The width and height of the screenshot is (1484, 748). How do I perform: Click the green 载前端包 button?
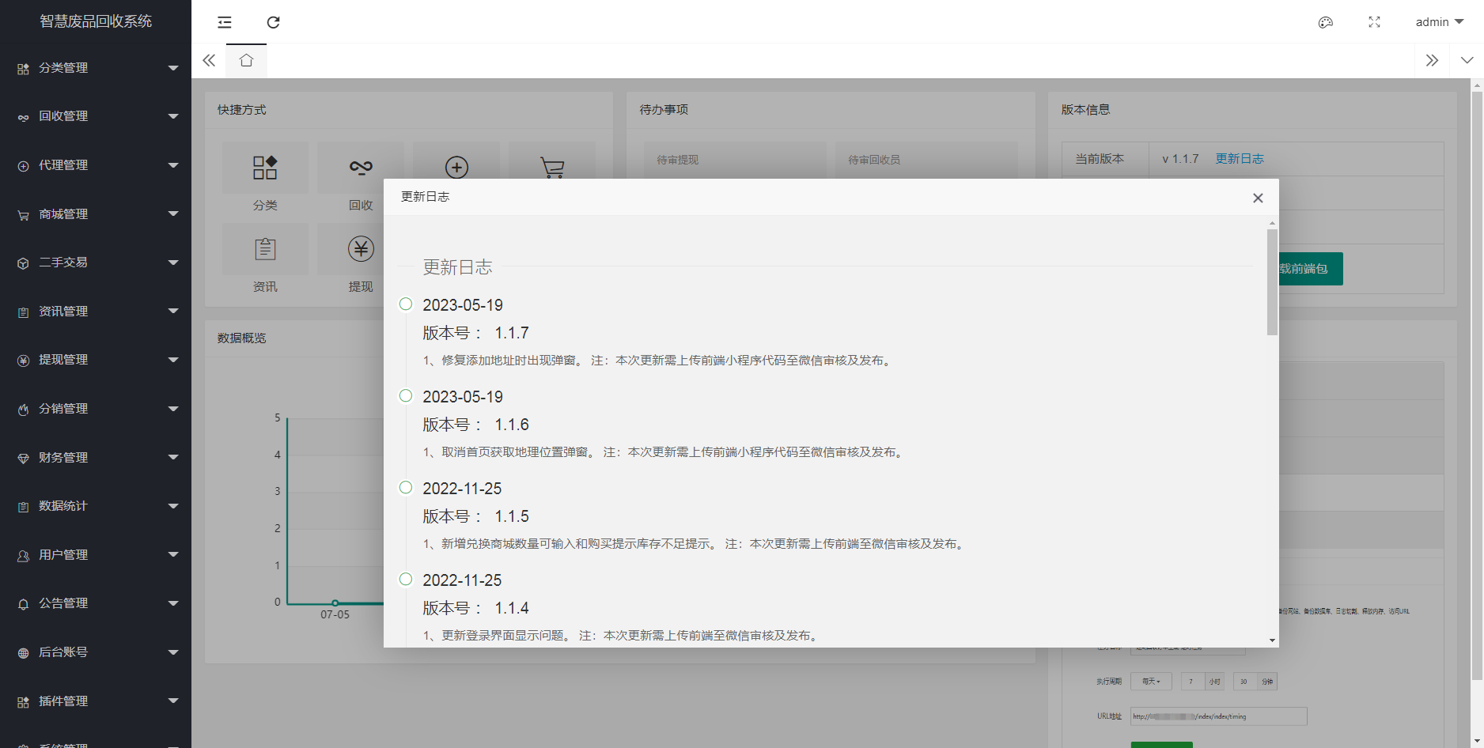(1311, 269)
